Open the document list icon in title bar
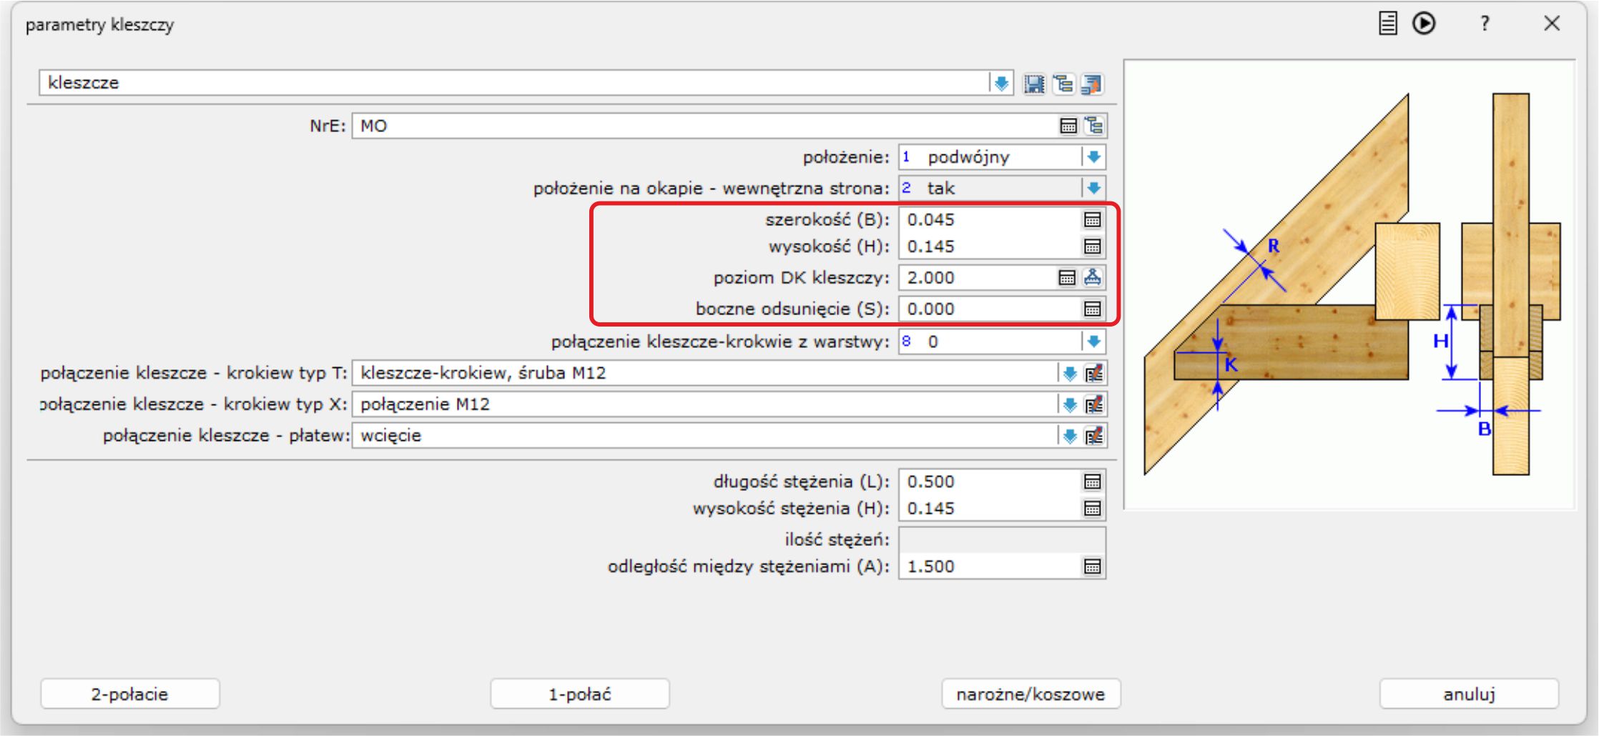 [1387, 24]
